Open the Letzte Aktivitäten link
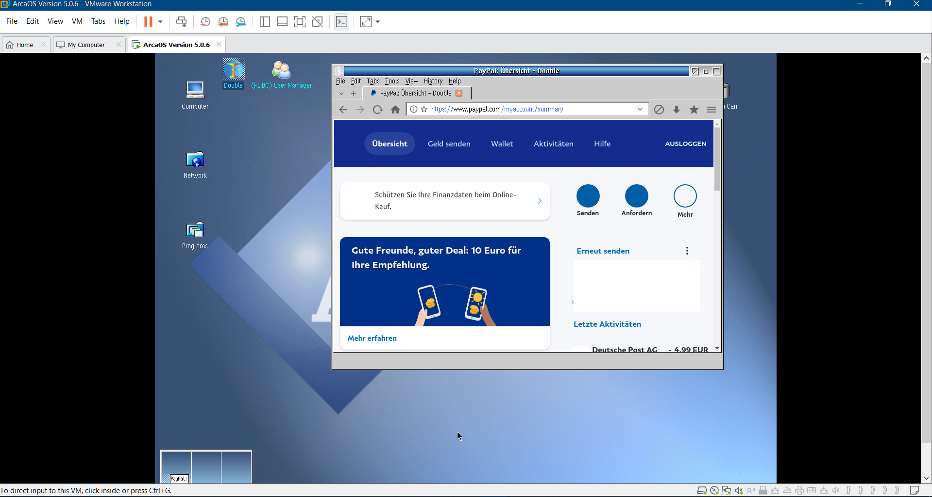 [607, 324]
